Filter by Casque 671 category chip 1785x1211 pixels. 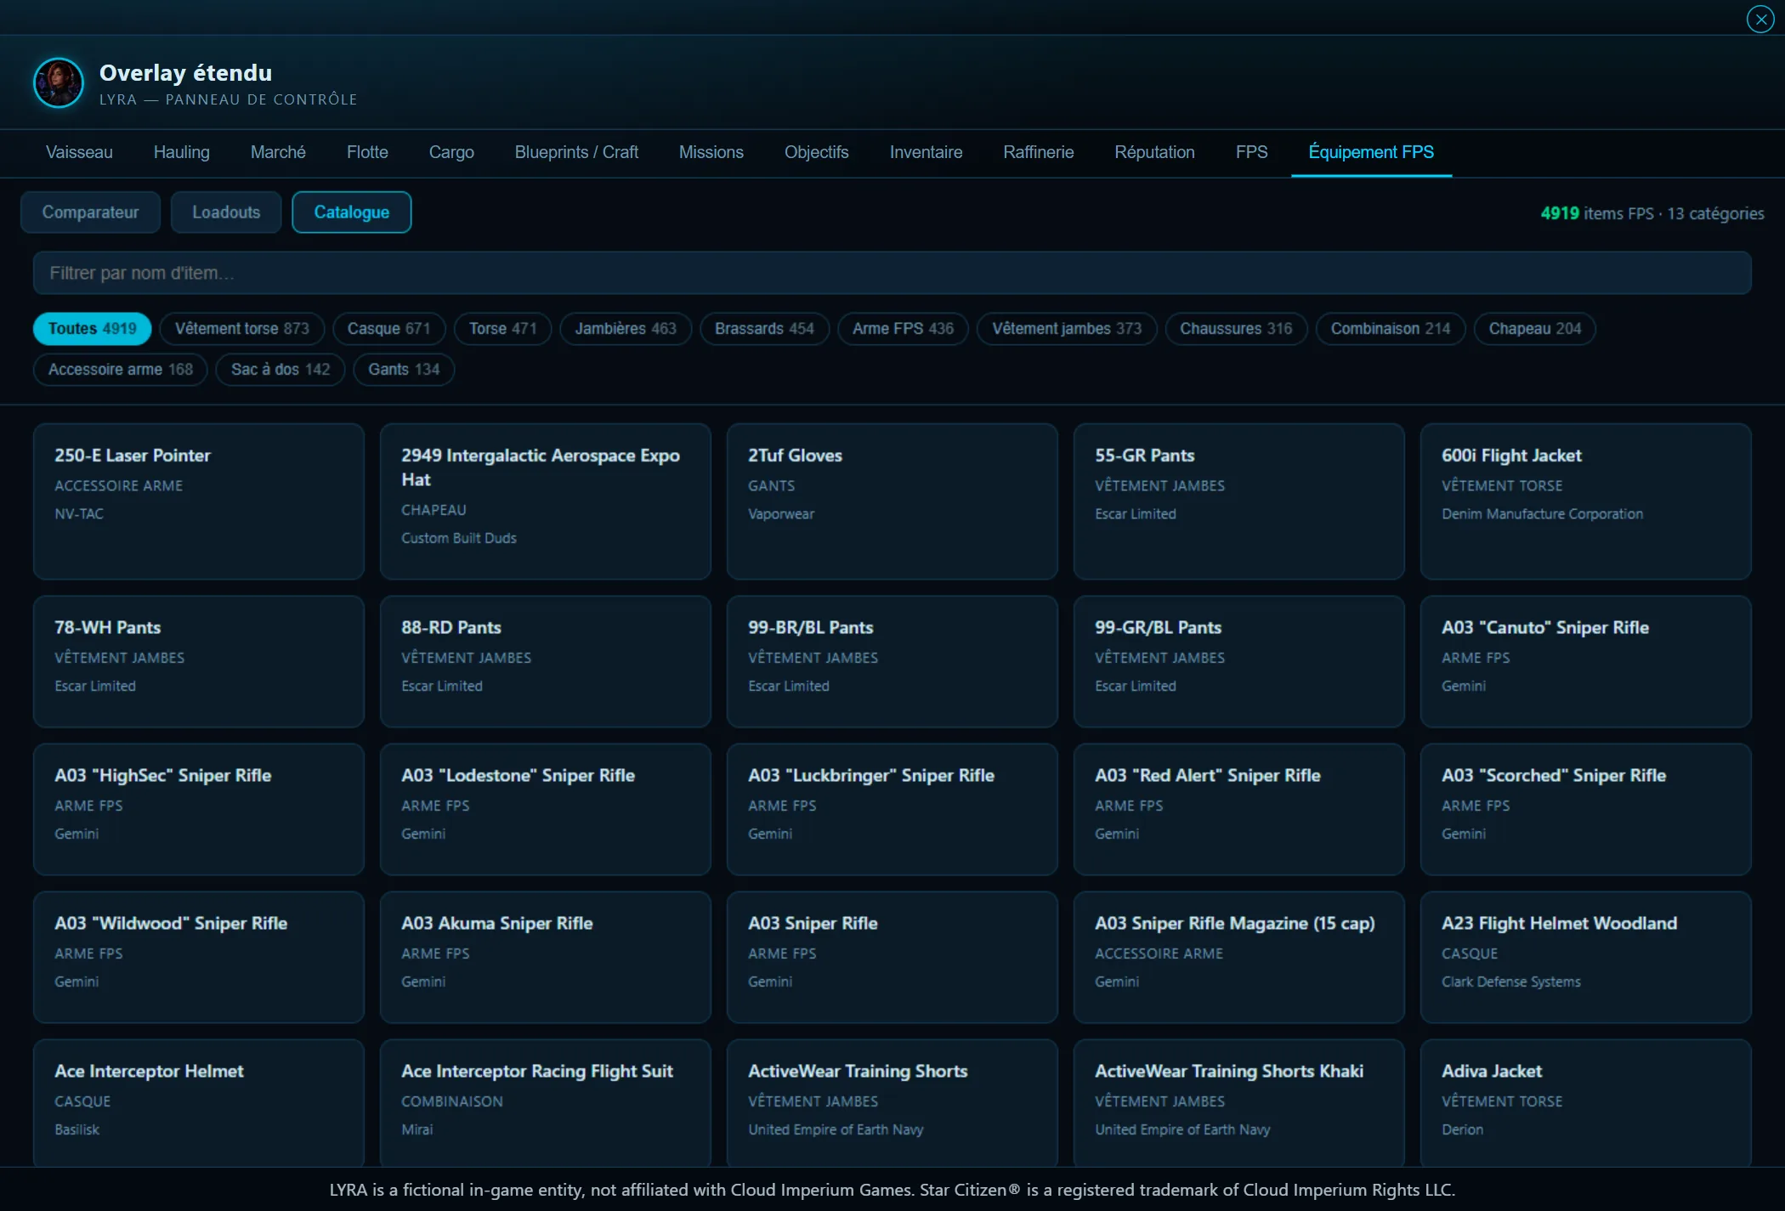388,329
